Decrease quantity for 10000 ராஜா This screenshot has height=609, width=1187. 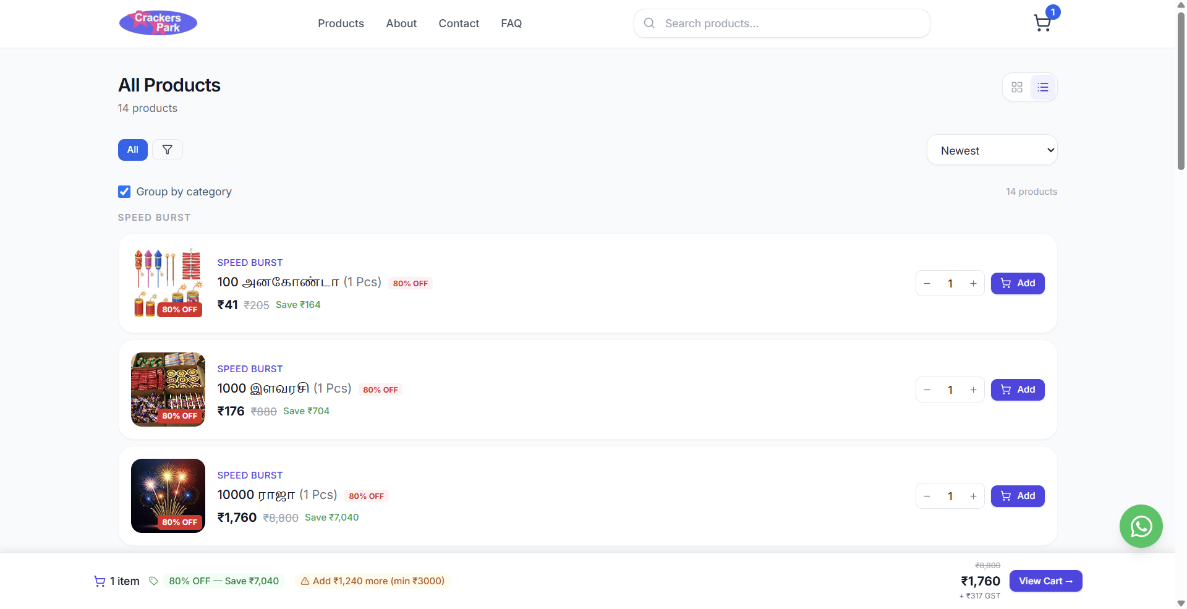[927, 496]
